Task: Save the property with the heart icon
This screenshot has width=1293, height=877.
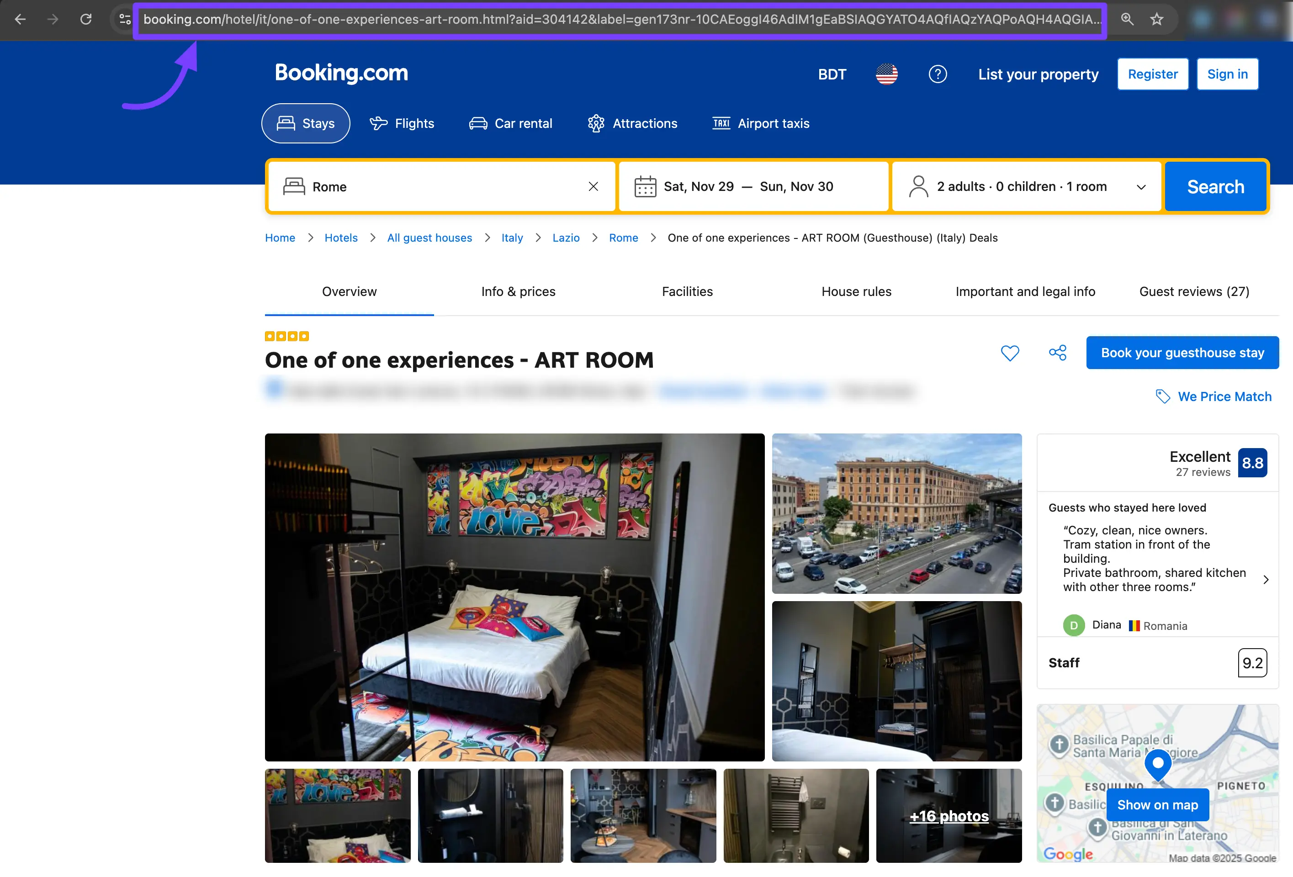Action: click(x=1010, y=353)
